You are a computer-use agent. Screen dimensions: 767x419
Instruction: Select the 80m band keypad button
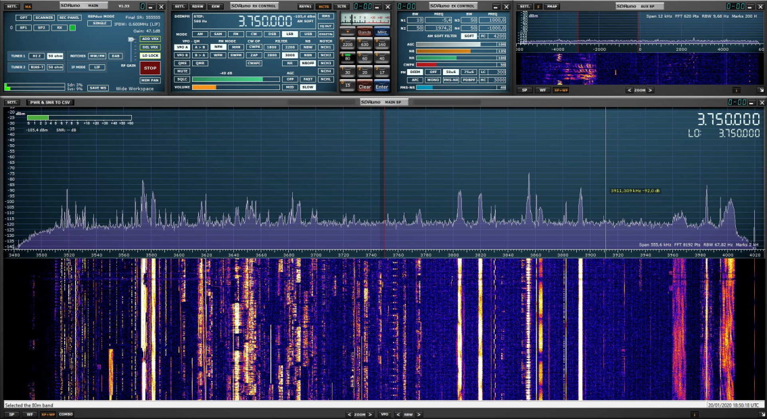point(347,58)
